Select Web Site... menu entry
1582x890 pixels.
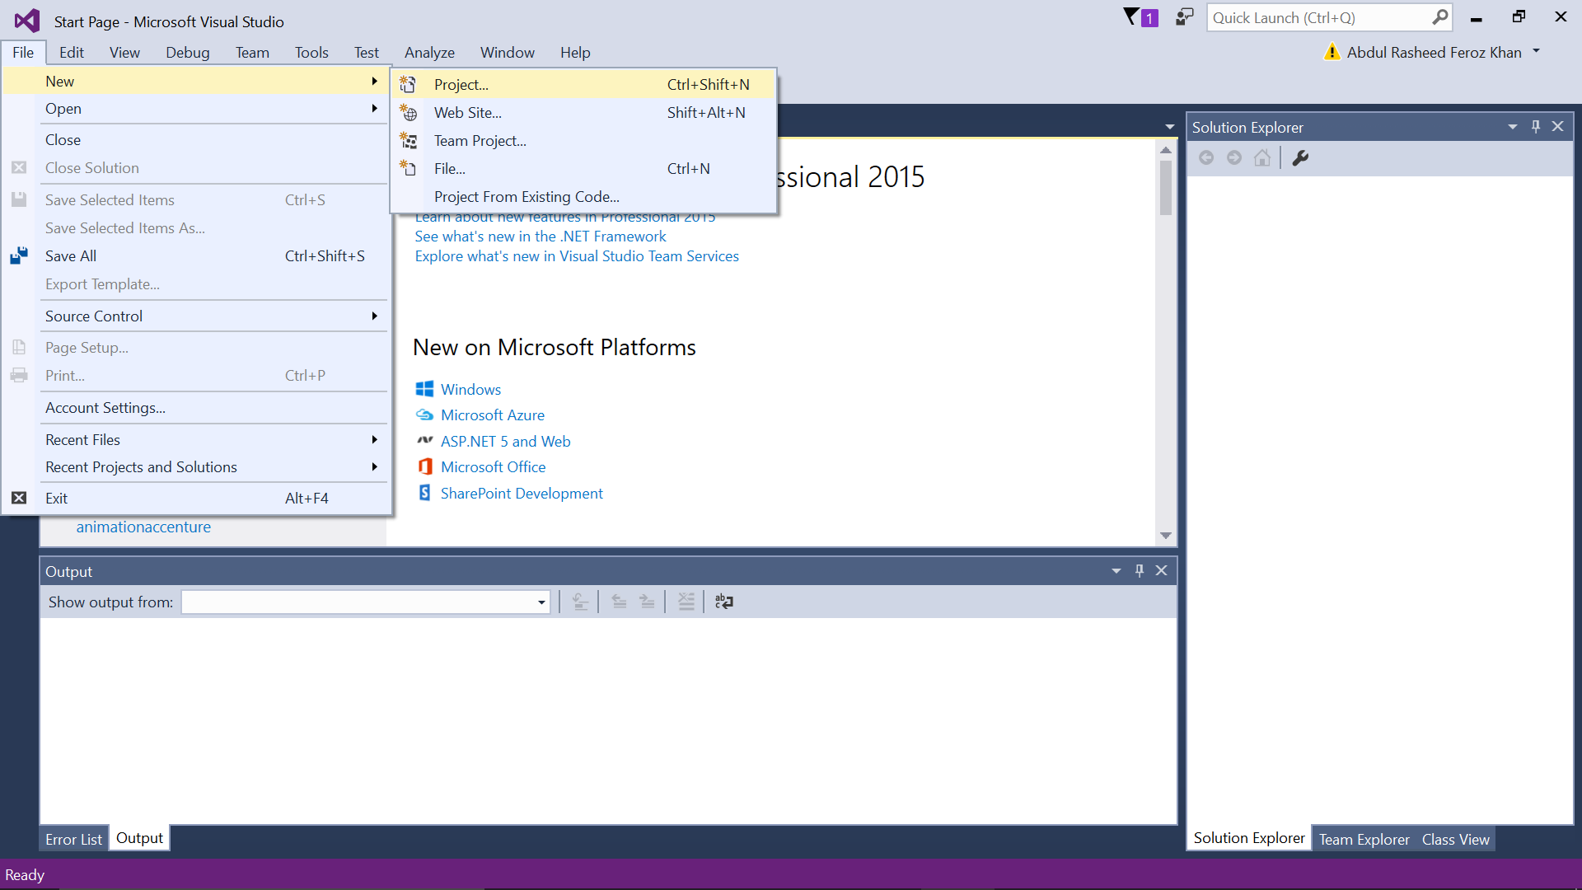coord(583,112)
